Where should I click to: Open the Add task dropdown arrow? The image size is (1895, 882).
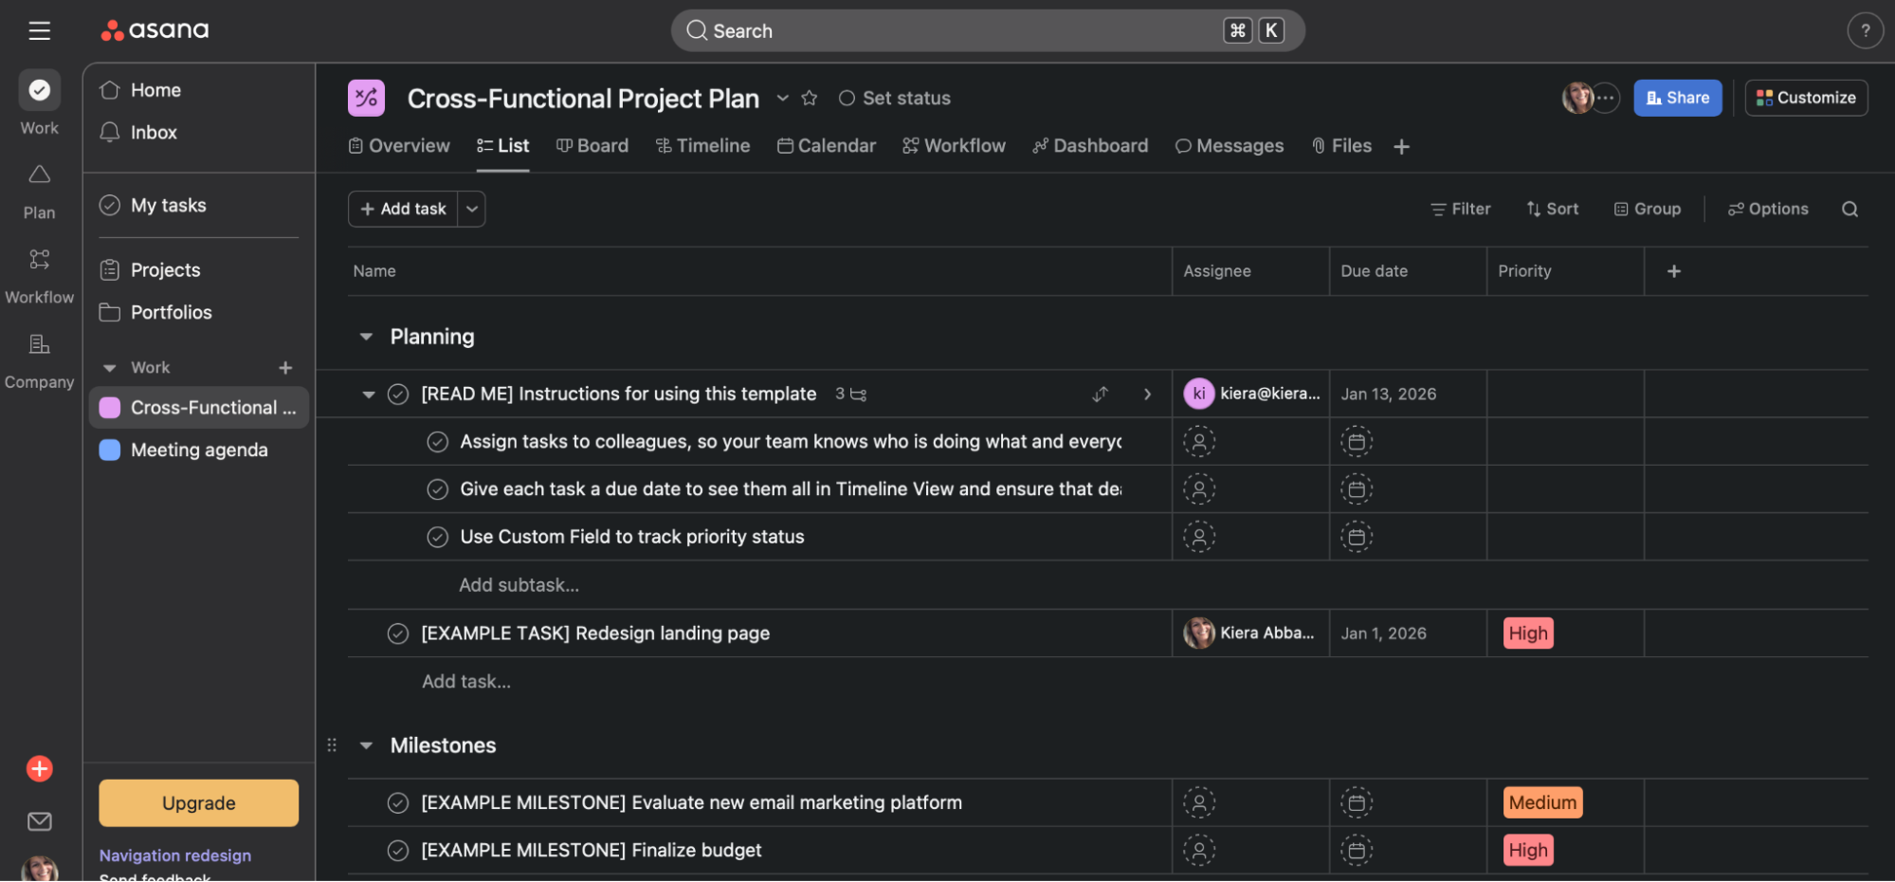click(x=471, y=209)
